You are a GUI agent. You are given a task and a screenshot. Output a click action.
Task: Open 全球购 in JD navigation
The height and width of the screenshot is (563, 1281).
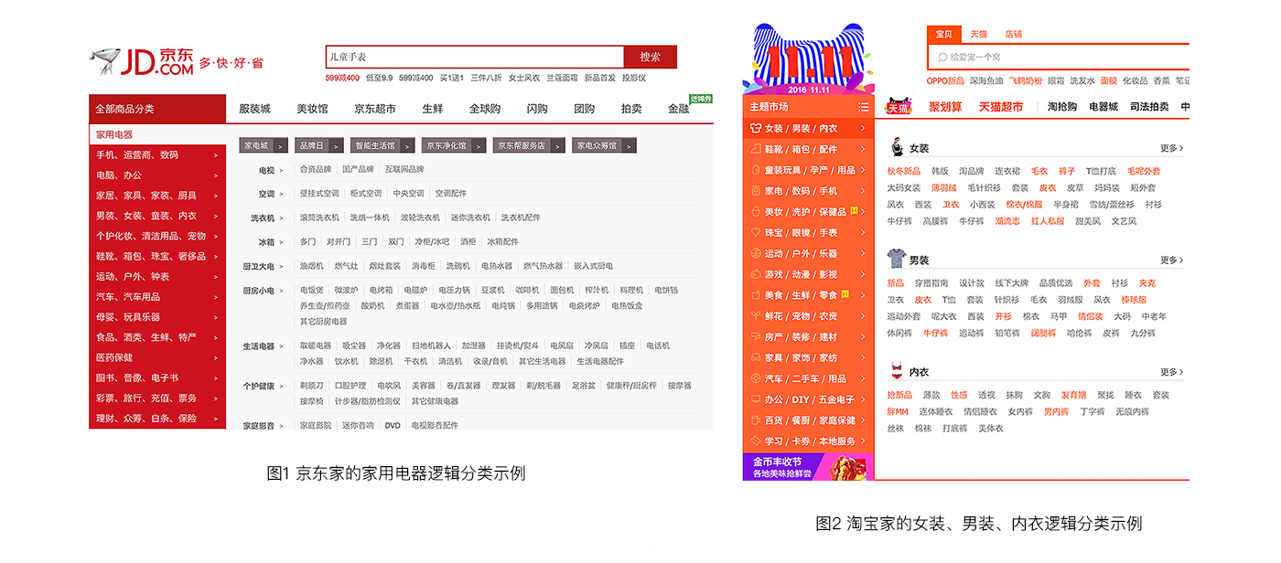coord(485,109)
